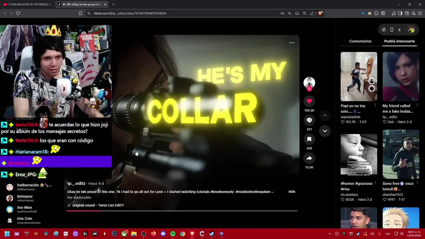Seek on the video progress bar
Screen dimensions: 425x239
(x=182, y=211)
